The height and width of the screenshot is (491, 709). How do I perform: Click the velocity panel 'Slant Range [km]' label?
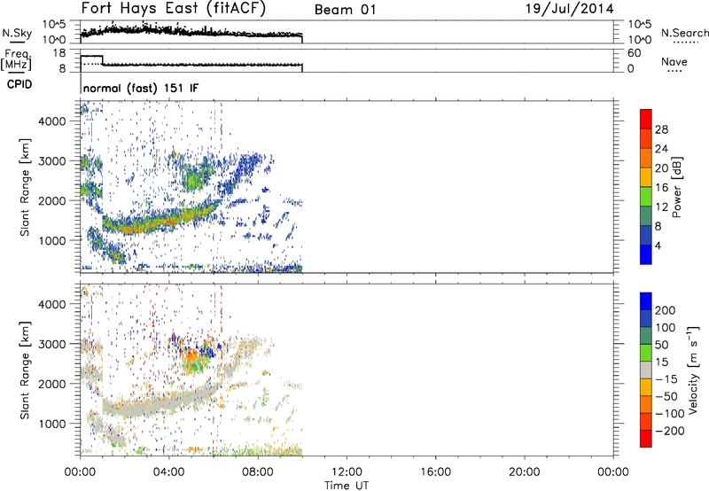pos(25,370)
